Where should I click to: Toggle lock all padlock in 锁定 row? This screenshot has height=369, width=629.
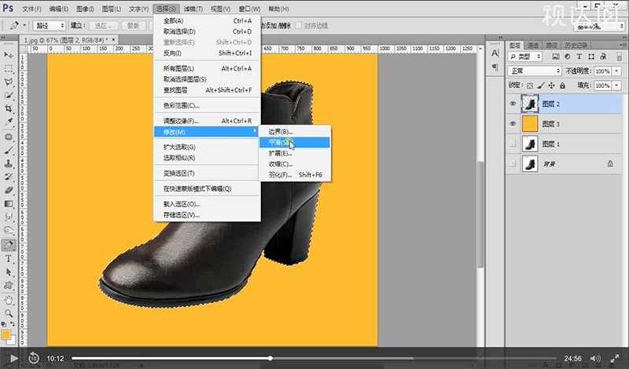(x=562, y=86)
